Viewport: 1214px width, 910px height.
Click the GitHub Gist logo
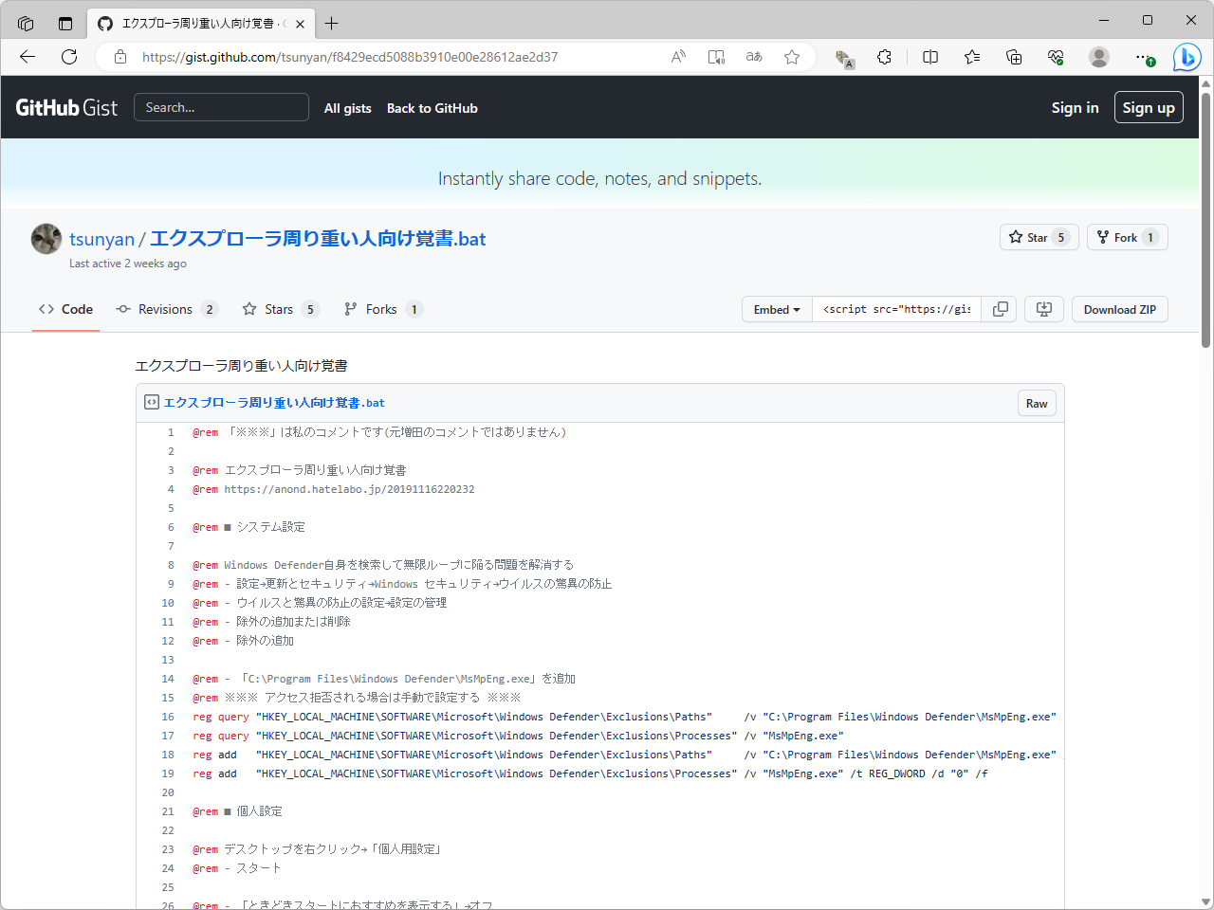pyautogui.click(x=66, y=107)
